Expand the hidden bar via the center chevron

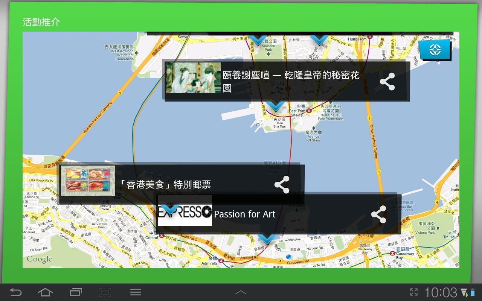pyautogui.click(x=241, y=292)
